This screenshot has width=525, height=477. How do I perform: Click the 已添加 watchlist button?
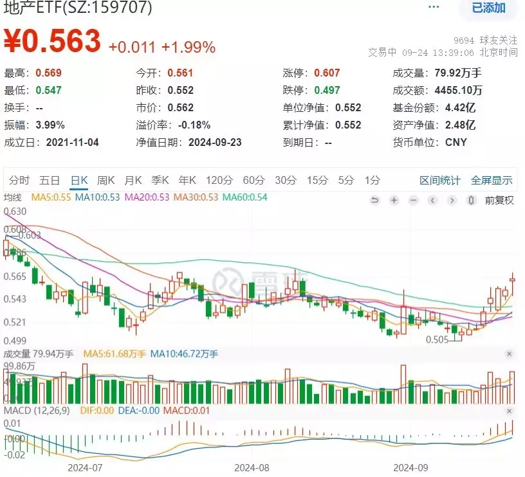pyautogui.click(x=488, y=7)
